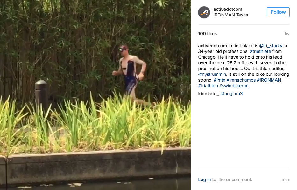Click the activedotcom name at the caption start
Image resolution: width=297 pixels, height=190 pixels.
click(212, 46)
